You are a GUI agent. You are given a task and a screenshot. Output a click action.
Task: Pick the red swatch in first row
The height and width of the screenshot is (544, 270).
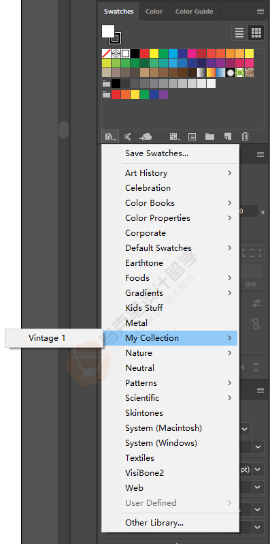coord(144,53)
